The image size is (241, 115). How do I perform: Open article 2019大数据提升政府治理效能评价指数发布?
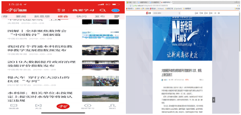tap(41, 64)
